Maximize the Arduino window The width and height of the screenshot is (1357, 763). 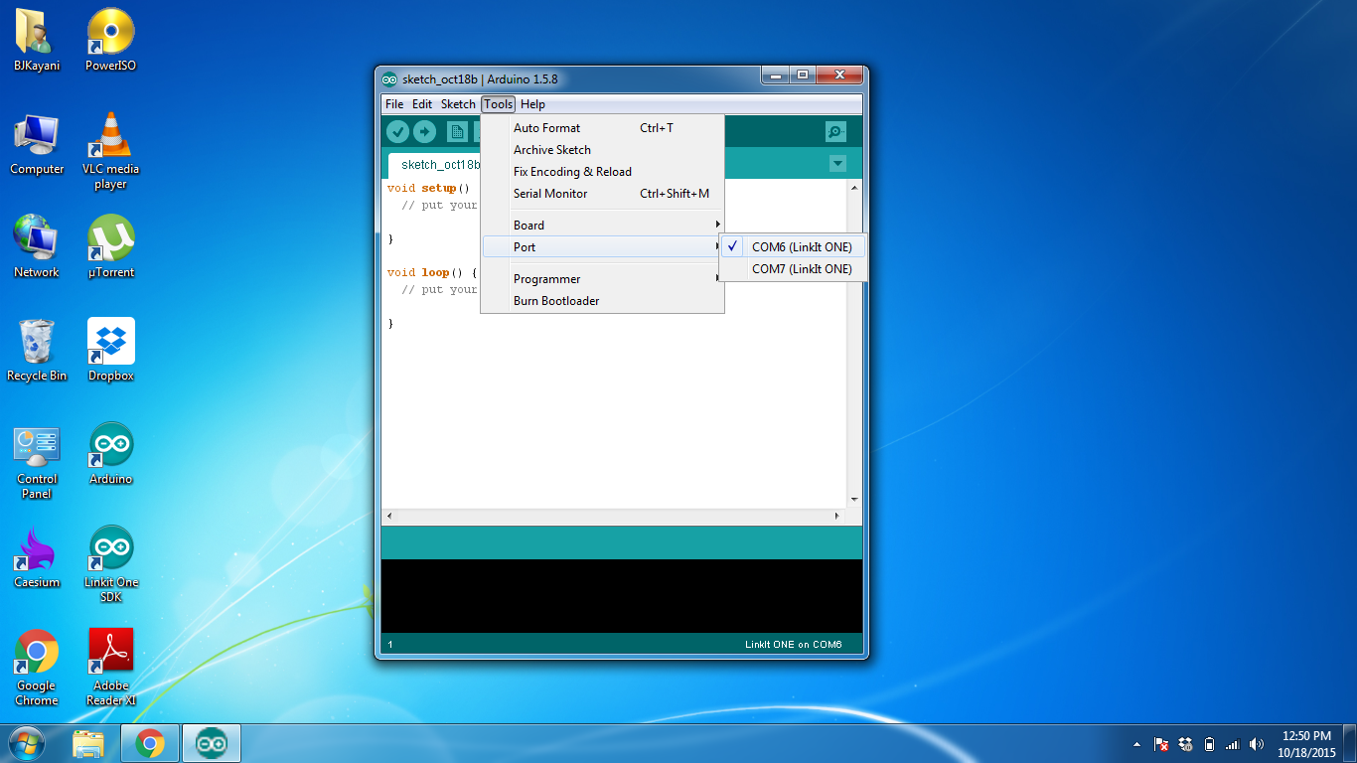click(802, 76)
